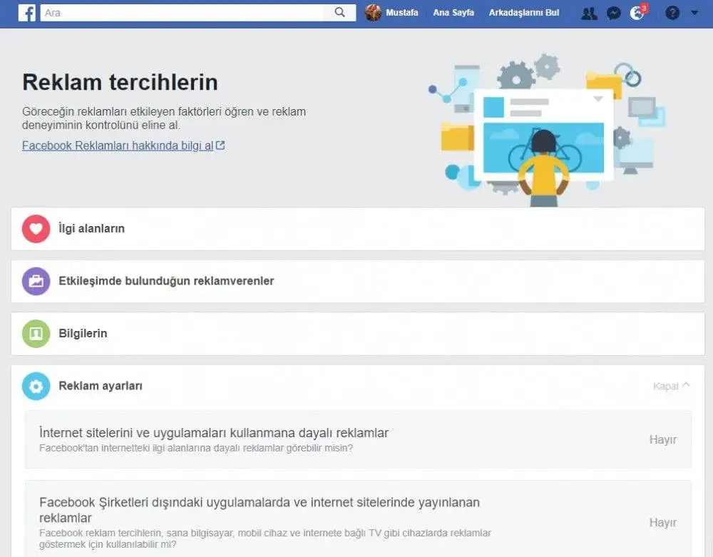This screenshot has width=713, height=557.
Task: Click the search magnifier button
Action: tap(339, 13)
